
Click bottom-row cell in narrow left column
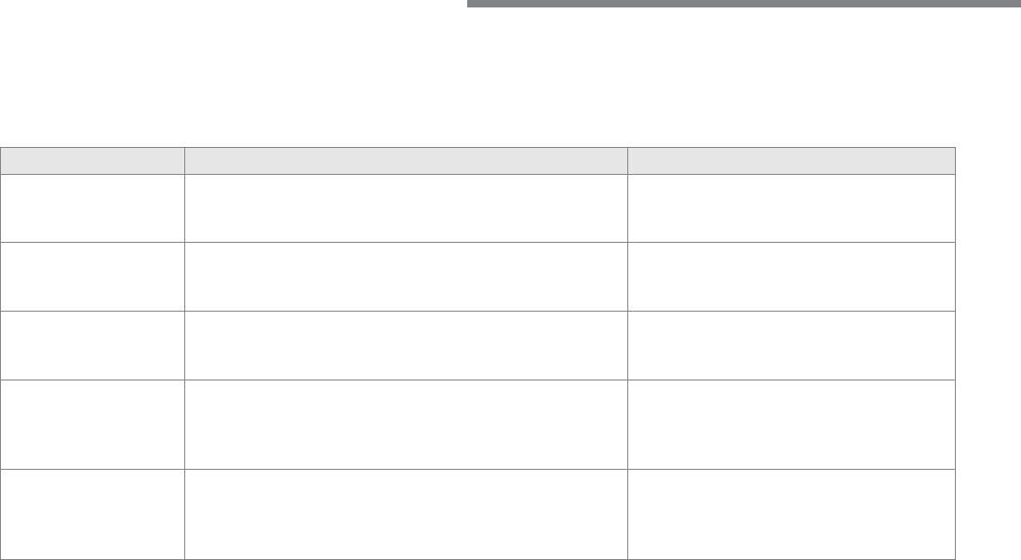click(92, 514)
